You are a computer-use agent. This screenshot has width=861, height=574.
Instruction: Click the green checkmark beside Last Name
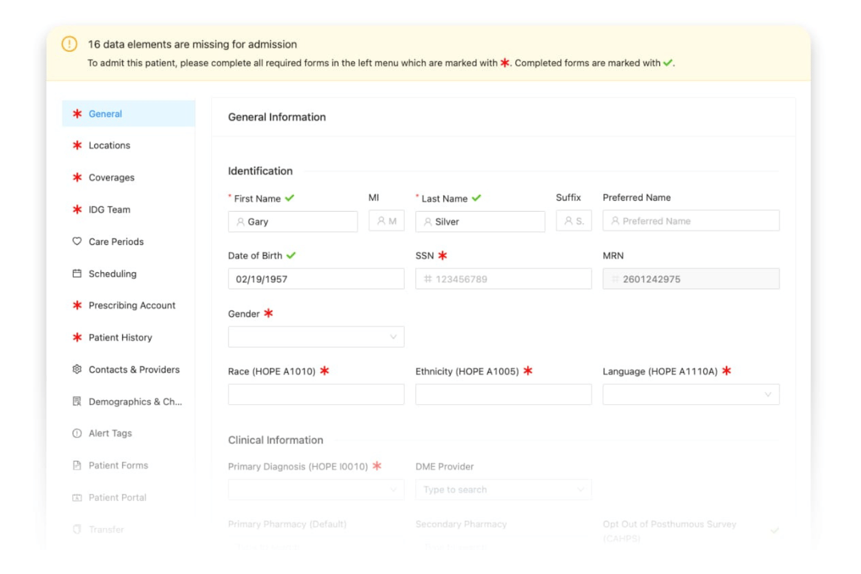[x=476, y=198]
